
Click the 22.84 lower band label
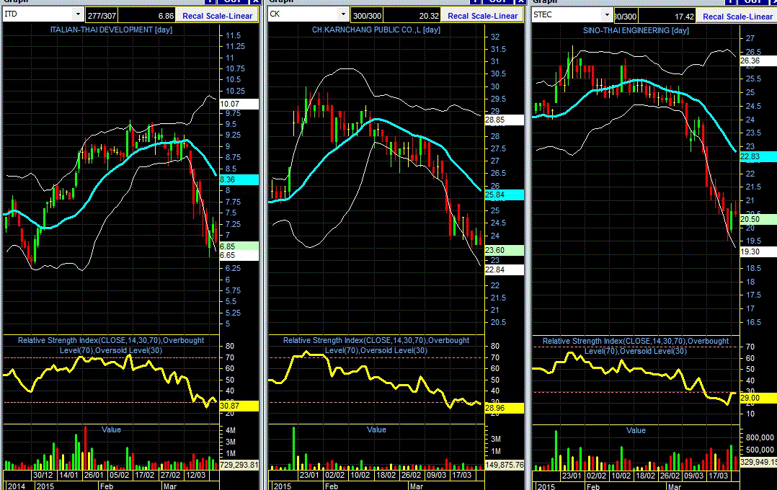[x=504, y=270]
